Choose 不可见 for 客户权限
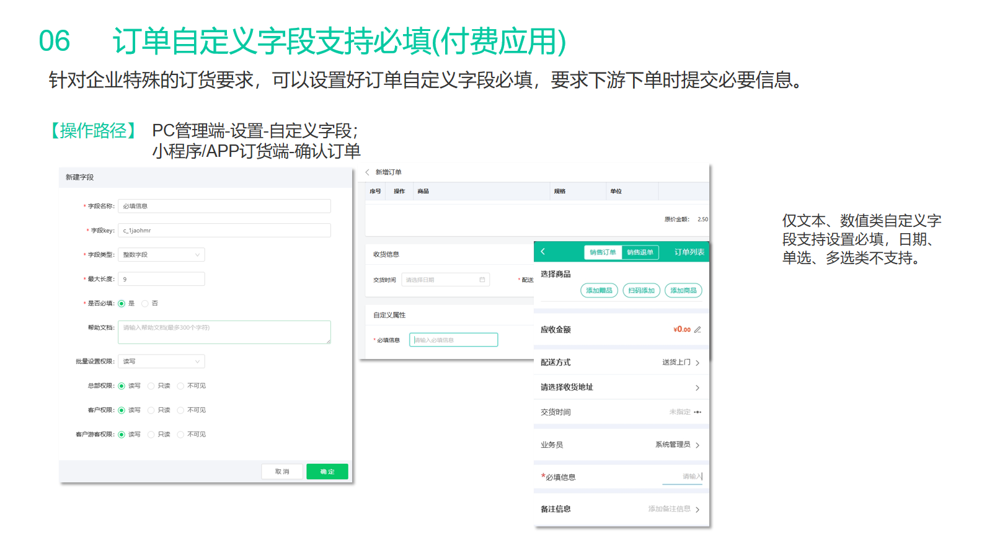Image resolution: width=992 pixels, height=558 pixels. [x=181, y=410]
